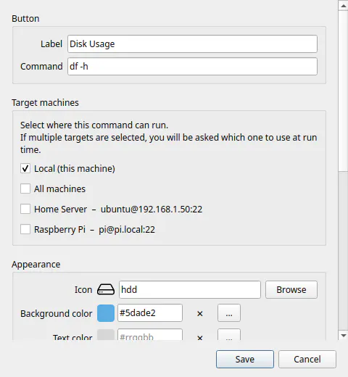This screenshot has height=377, width=348.
Task: Click the Target machines section heading
Action: coord(45,103)
